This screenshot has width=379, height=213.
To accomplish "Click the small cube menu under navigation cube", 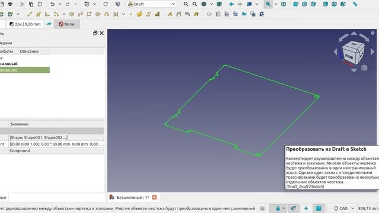I will coord(364,68).
